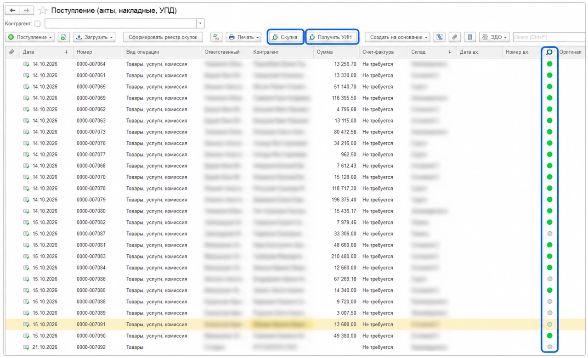Screen dimensions: 588x358
Task: Open the Загрузить dropdown
Action: pyautogui.click(x=94, y=37)
